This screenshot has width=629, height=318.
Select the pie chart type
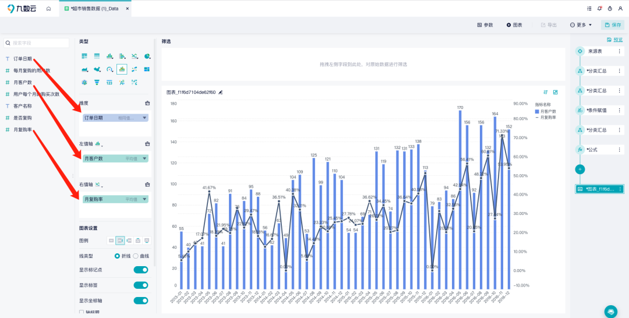(147, 56)
